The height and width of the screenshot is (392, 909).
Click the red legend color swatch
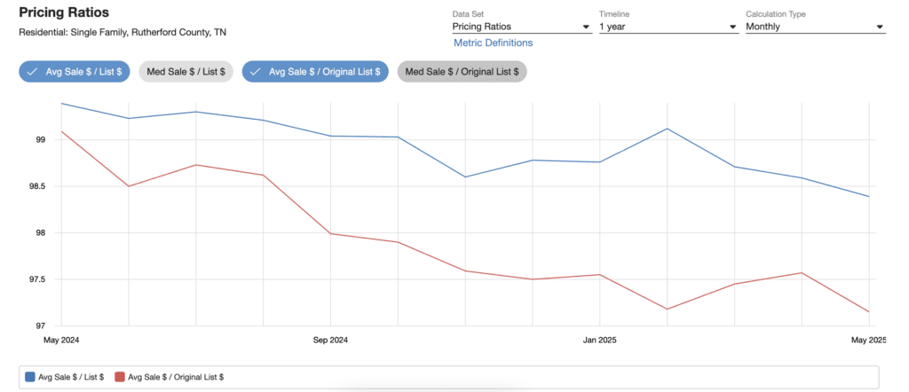(121, 377)
